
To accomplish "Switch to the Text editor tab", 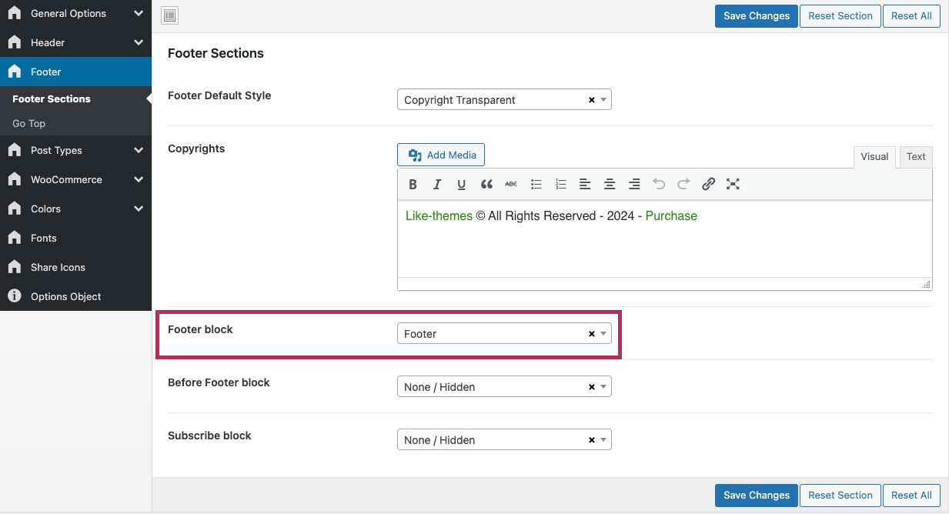I will coord(915,156).
